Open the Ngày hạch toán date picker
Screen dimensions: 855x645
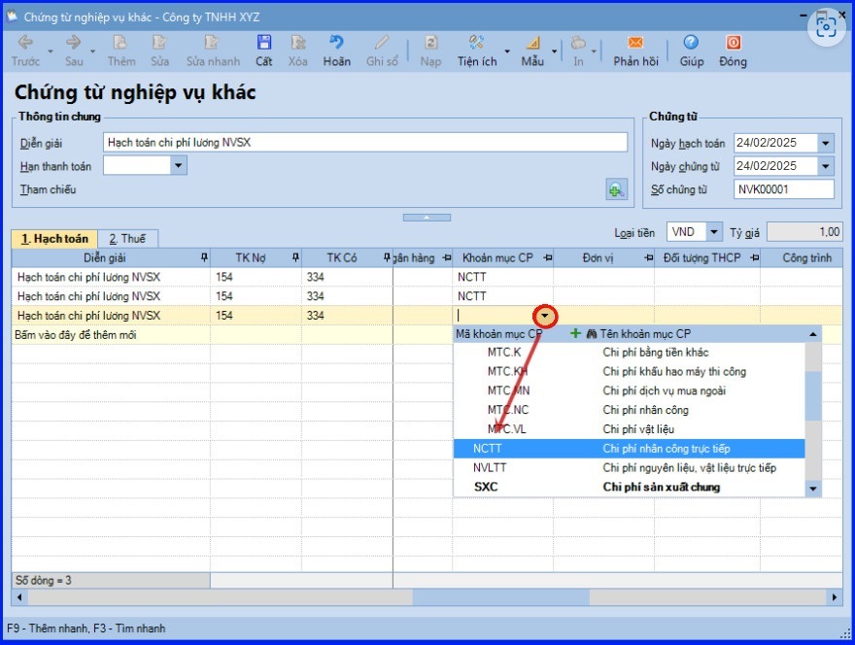point(825,143)
